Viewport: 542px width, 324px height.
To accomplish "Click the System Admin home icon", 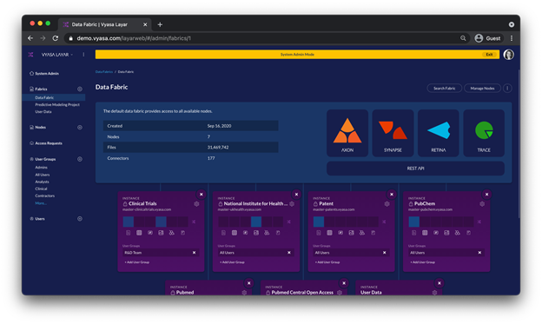I will [x=31, y=73].
